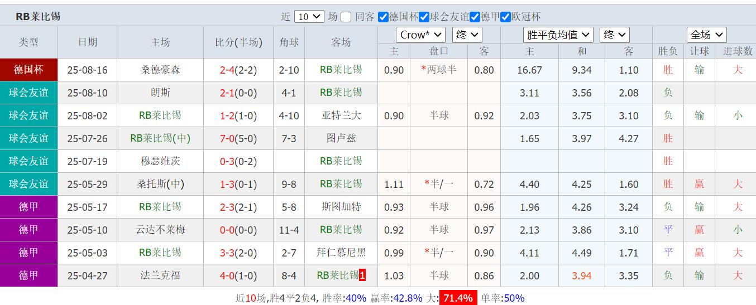Click the red 71.4% over rate badge

(x=457, y=298)
